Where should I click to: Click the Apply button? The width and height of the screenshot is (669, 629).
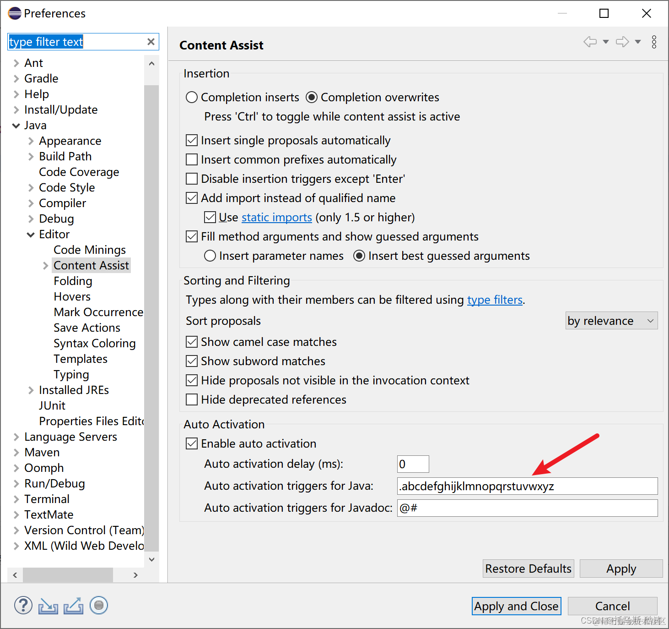pos(621,569)
